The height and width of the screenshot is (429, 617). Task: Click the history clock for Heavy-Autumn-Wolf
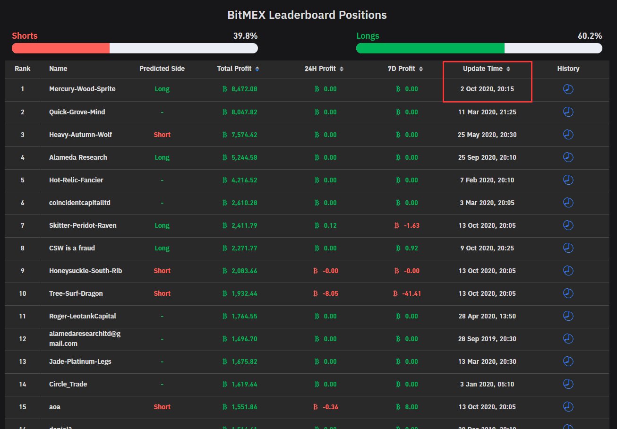568,135
